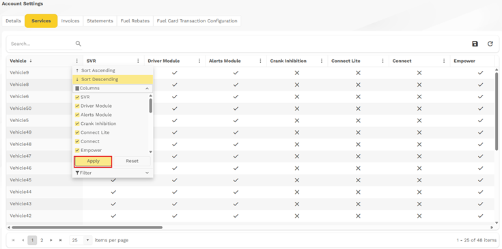Uncheck the Empower column checkbox
Viewport: 502px width, 249px height.
(x=77, y=150)
